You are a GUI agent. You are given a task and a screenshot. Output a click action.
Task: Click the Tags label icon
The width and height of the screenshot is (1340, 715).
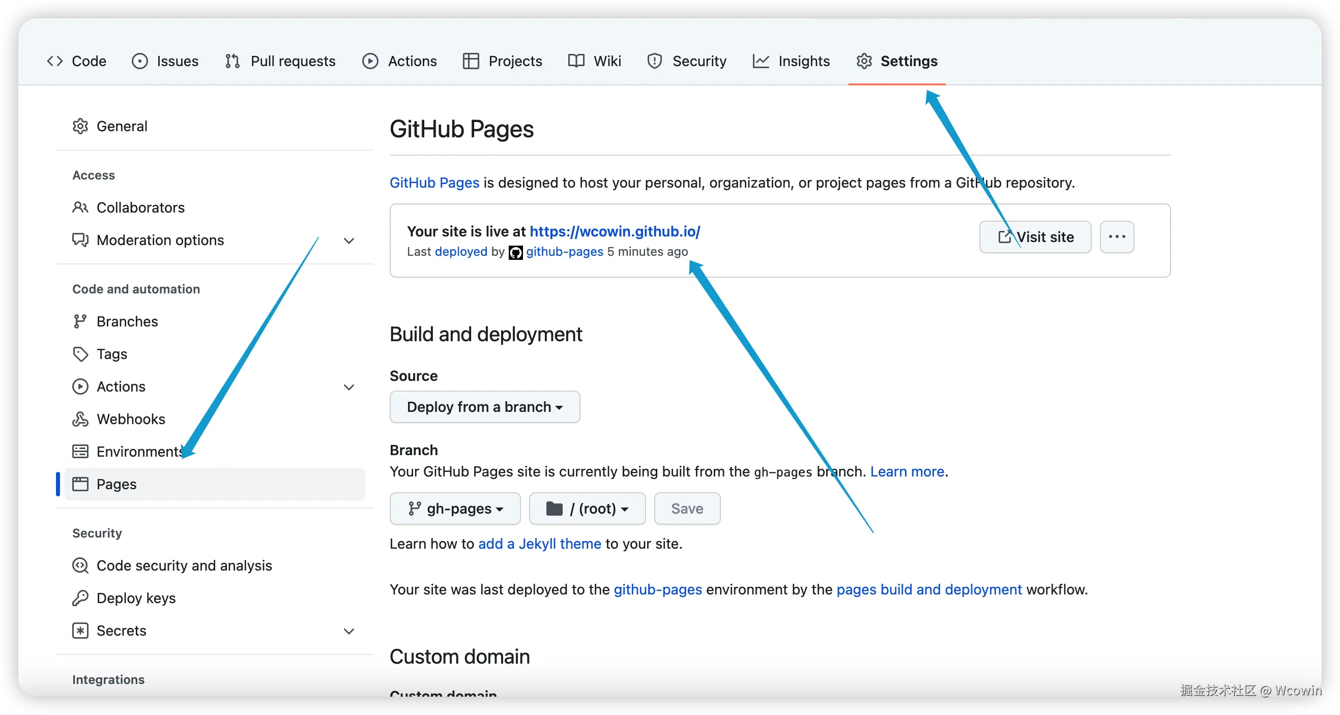79,354
